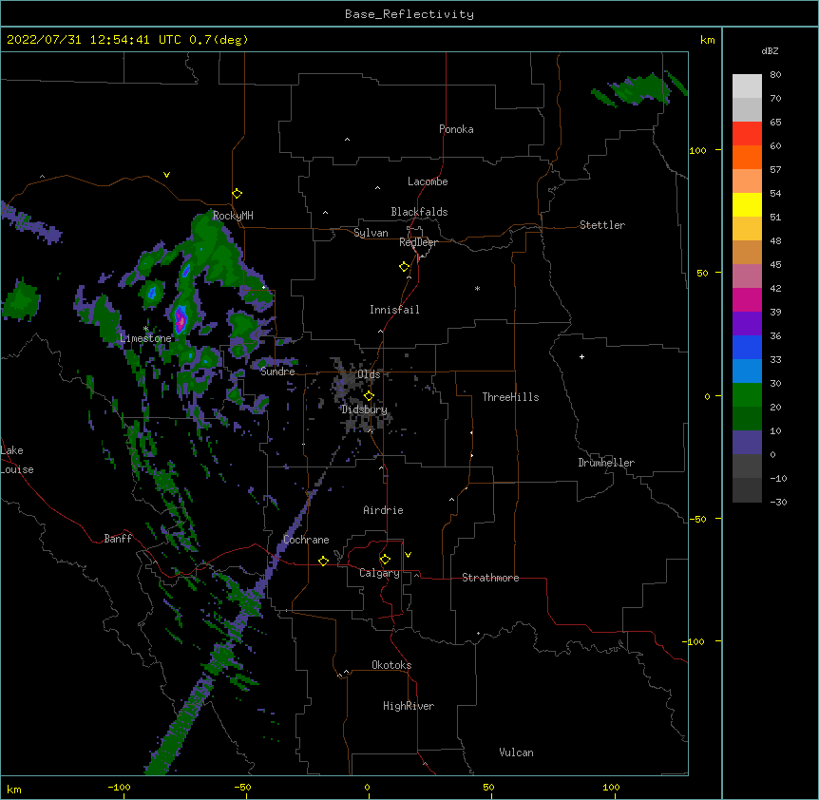Select the yellow diamond marker beside Olds
The height and width of the screenshot is (800, 819).
pyautogui.click(x=369, y=396)
